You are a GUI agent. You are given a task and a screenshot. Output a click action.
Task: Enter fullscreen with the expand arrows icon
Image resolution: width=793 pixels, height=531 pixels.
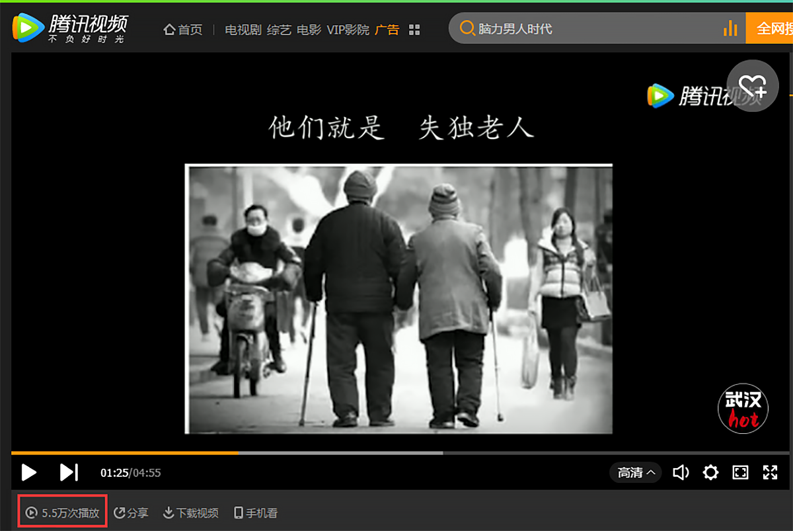tap(770, 472)
